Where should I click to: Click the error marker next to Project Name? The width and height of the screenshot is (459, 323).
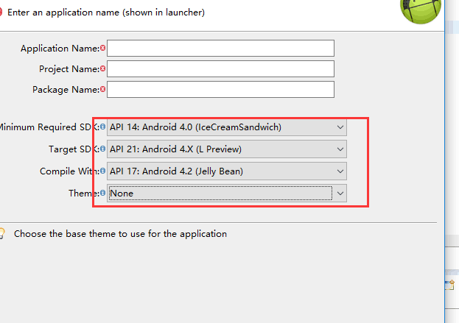coord(102,68)
